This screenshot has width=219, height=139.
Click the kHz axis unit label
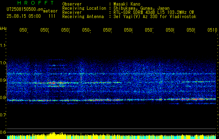click(3, 28)
